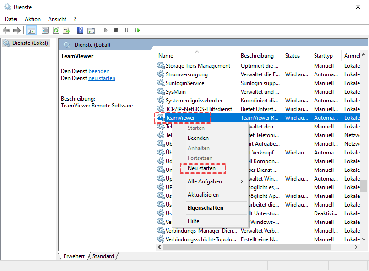Click the Back arrow in toolbar
The image size is (369, 271).
coord(6,30)
